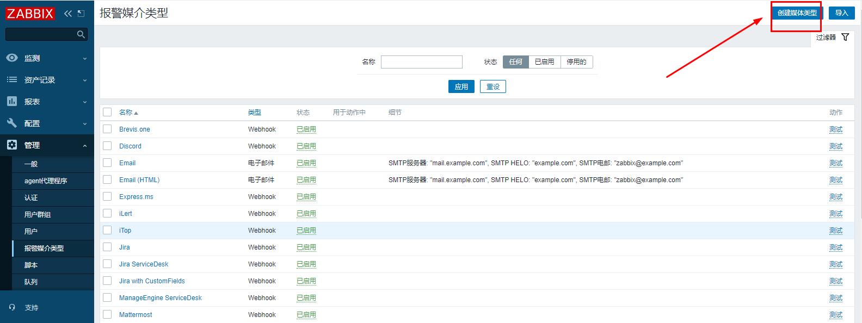Click the sidebar search field
The height and width of the screenshot is (323, 862).
[x=46, y=34]
